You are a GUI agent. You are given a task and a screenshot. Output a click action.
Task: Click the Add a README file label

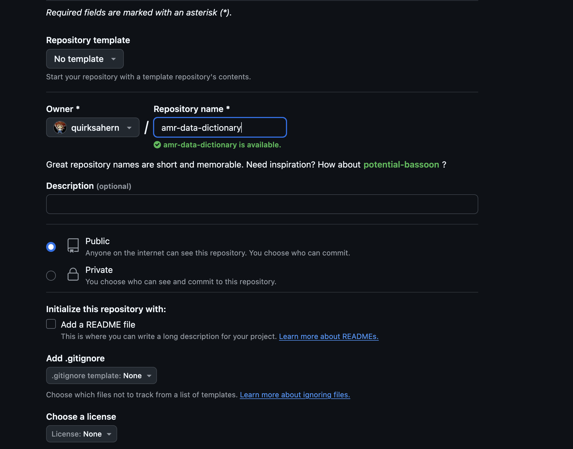tap(98, 325)
